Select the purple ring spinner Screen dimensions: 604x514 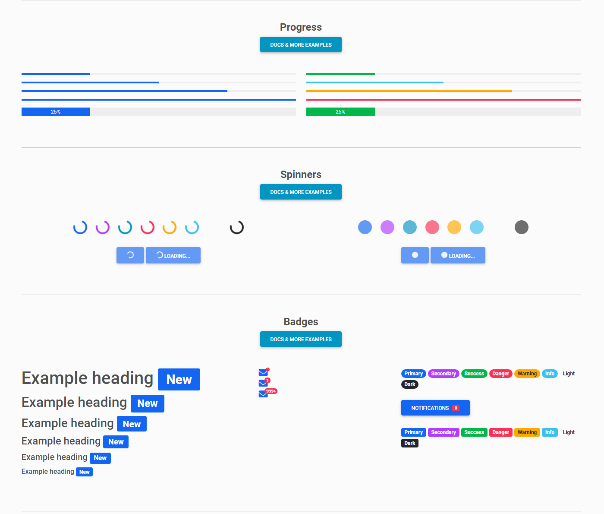(103, 227)
